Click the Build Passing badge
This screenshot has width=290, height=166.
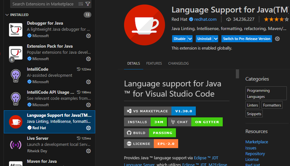point(150,133)
